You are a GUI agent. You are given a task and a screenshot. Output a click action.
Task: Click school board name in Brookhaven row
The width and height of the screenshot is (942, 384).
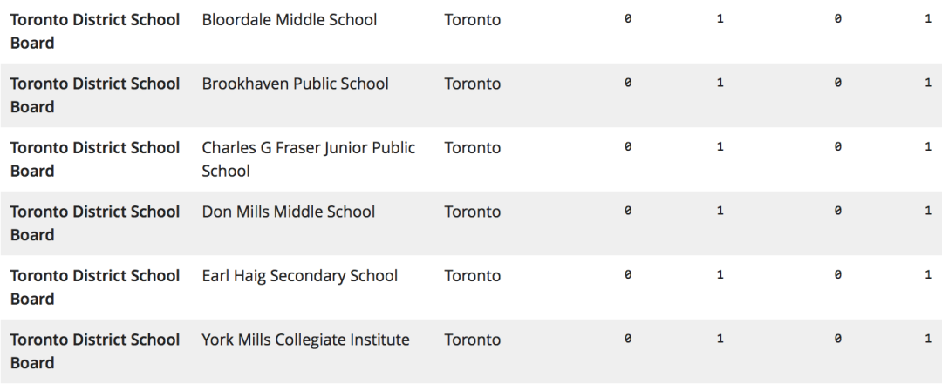tap(95, 95)
